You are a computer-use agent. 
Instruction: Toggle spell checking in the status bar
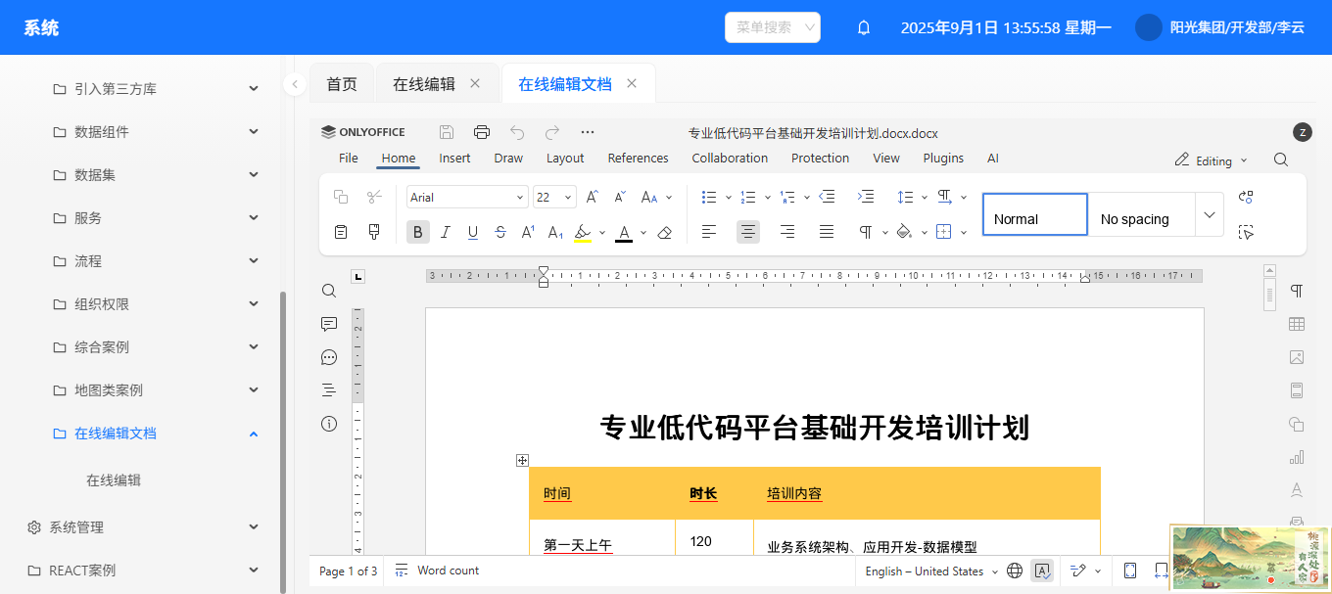pyautogui.click(x=1042, y=571)
